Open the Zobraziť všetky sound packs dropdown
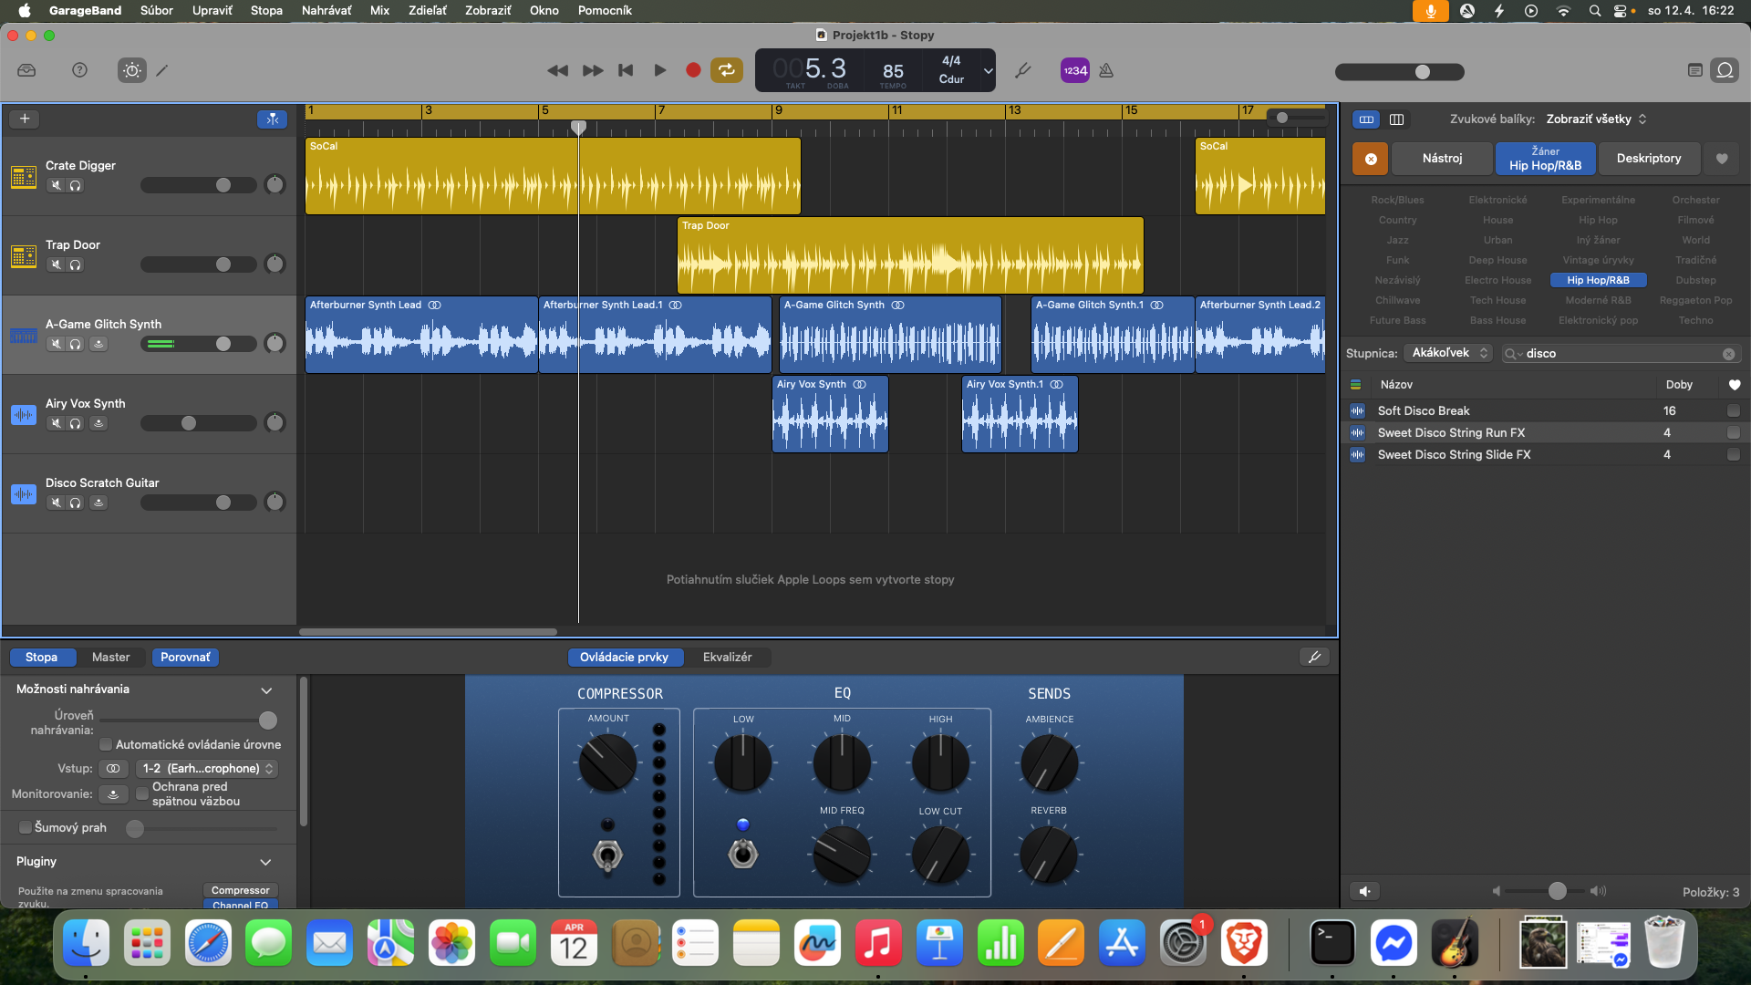This screenshot has width=1751, height=985. click(1594, 119)
